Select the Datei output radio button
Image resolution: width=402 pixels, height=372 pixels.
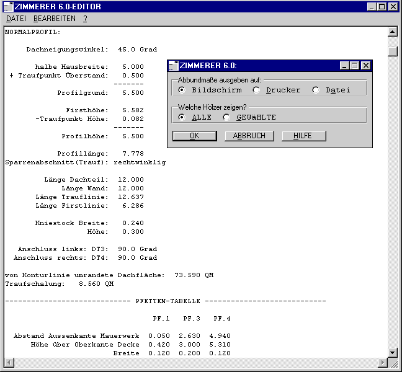click(316, 90)
